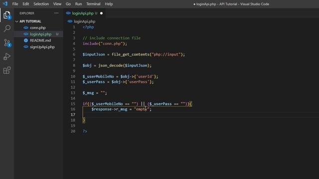Click the include("conn.php") statement
Screen dimensions: 319x179
pos(105,43)
